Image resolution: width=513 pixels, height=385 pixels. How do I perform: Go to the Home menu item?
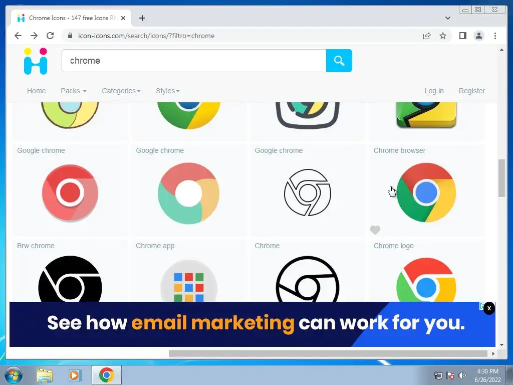click(x=36, y=91)
